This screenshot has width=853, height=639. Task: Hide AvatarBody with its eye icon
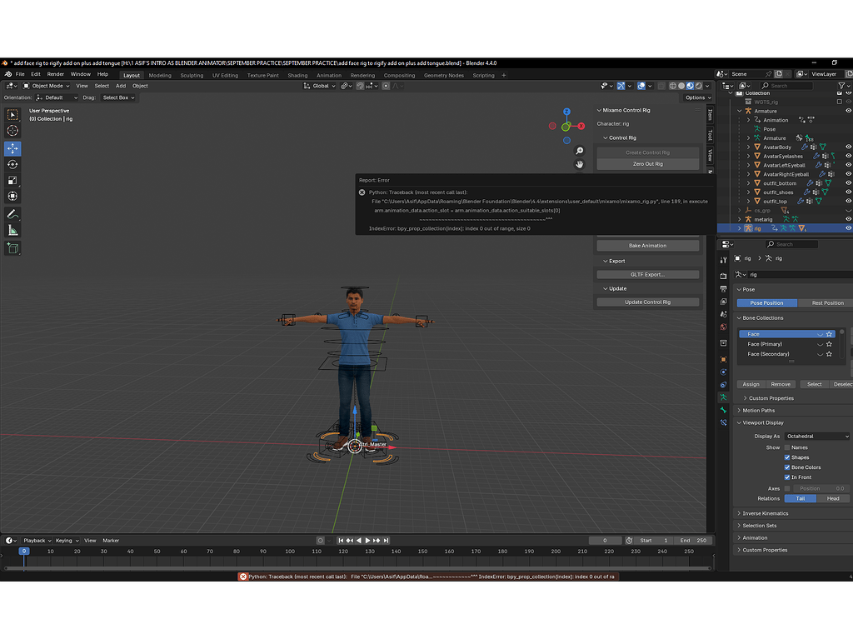pos(848,147)
